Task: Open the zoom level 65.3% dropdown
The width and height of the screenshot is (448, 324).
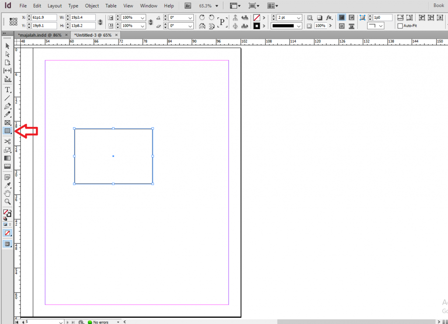Action: 217,6
